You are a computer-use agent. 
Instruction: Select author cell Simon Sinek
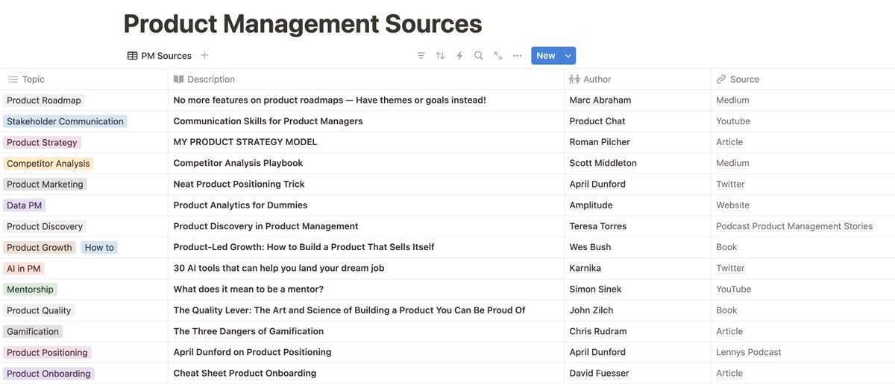[x=595, y=289]
